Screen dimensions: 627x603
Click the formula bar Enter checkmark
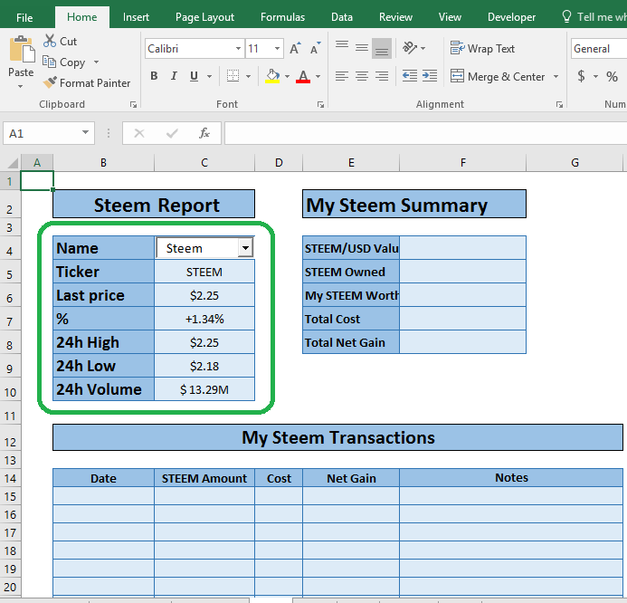(172, 133)
